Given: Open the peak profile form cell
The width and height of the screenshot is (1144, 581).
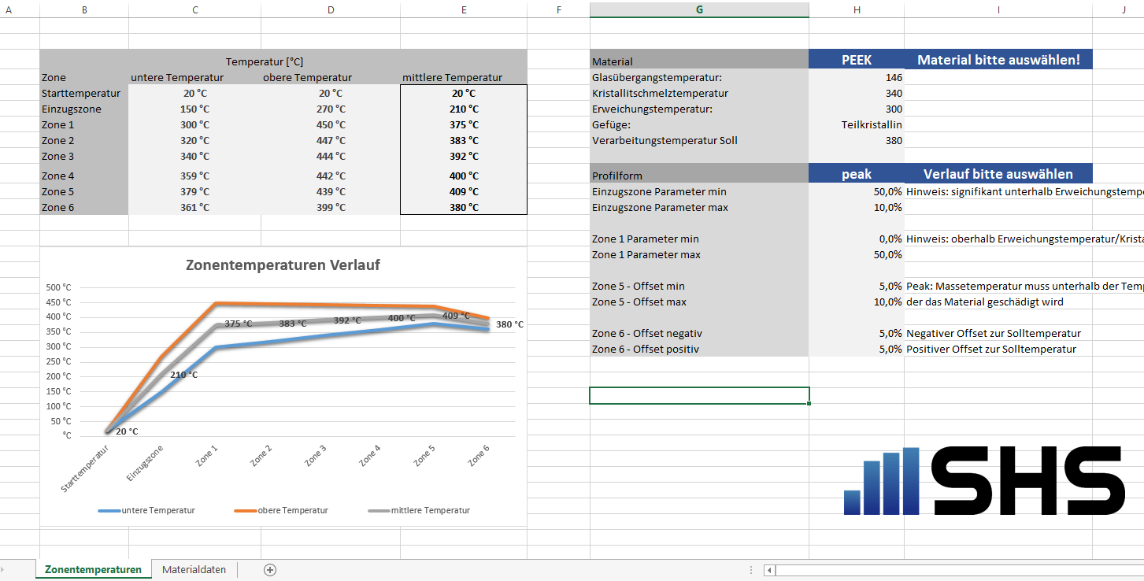Looking at the screenshot, I should [856, 174].
